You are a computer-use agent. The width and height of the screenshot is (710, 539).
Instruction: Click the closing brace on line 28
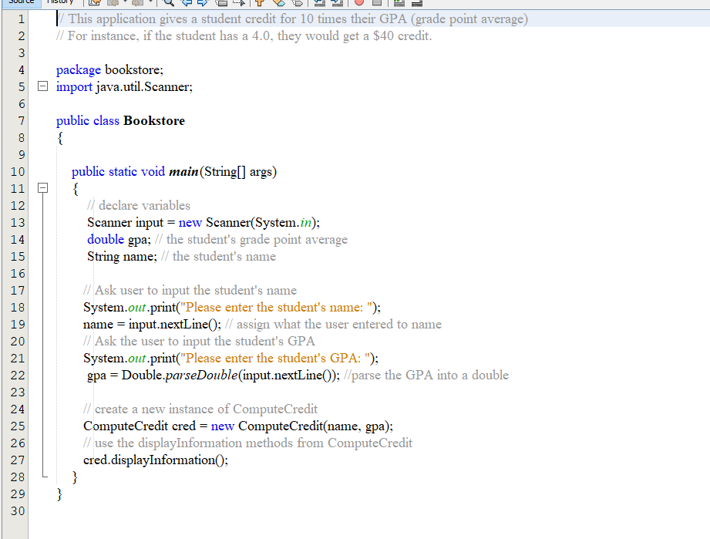(76, 477)
